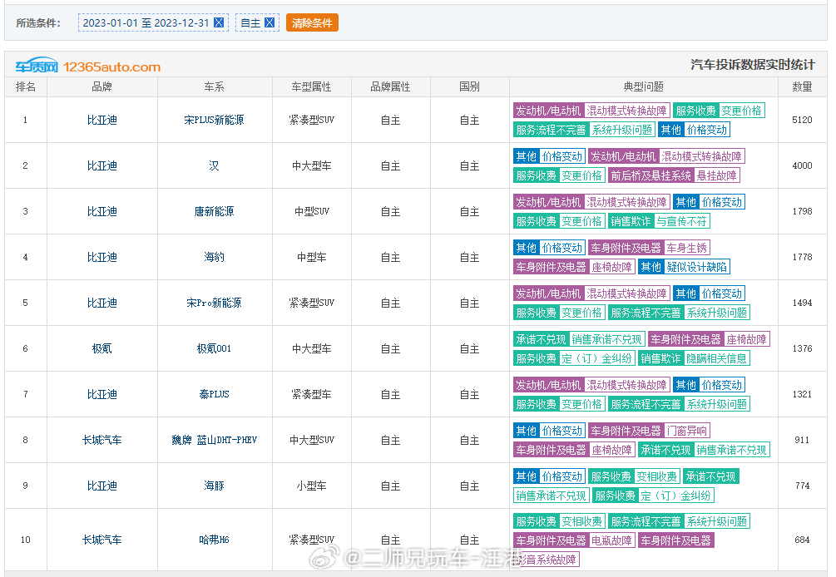The image size is (836, 577).
Task: Open 长城汽车 brand link in rank 8 row
Action: 101,440
